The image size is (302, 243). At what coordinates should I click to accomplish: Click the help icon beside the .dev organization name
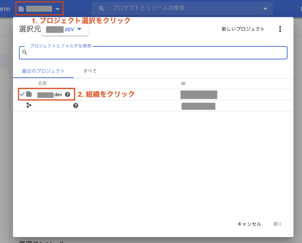[67, 94]
